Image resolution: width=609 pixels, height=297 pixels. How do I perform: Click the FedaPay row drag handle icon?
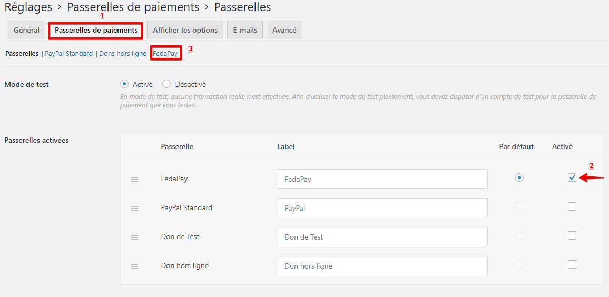[x=134, y=180]
